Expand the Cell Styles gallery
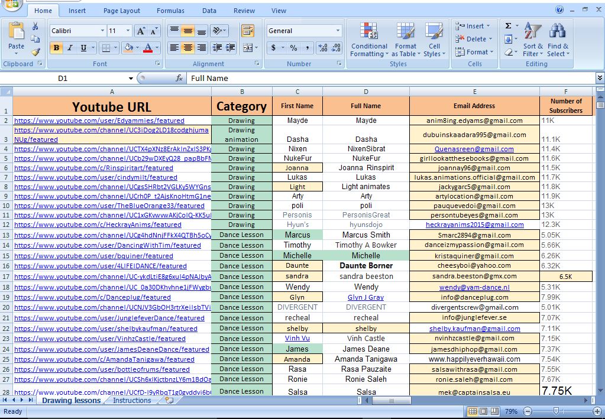This screenshot has height=419, width=605. pos(434,40)
